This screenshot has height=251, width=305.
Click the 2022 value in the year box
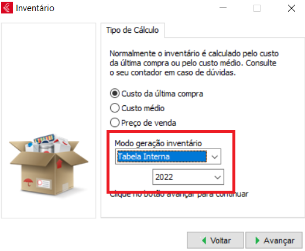[x=165, y=177]
